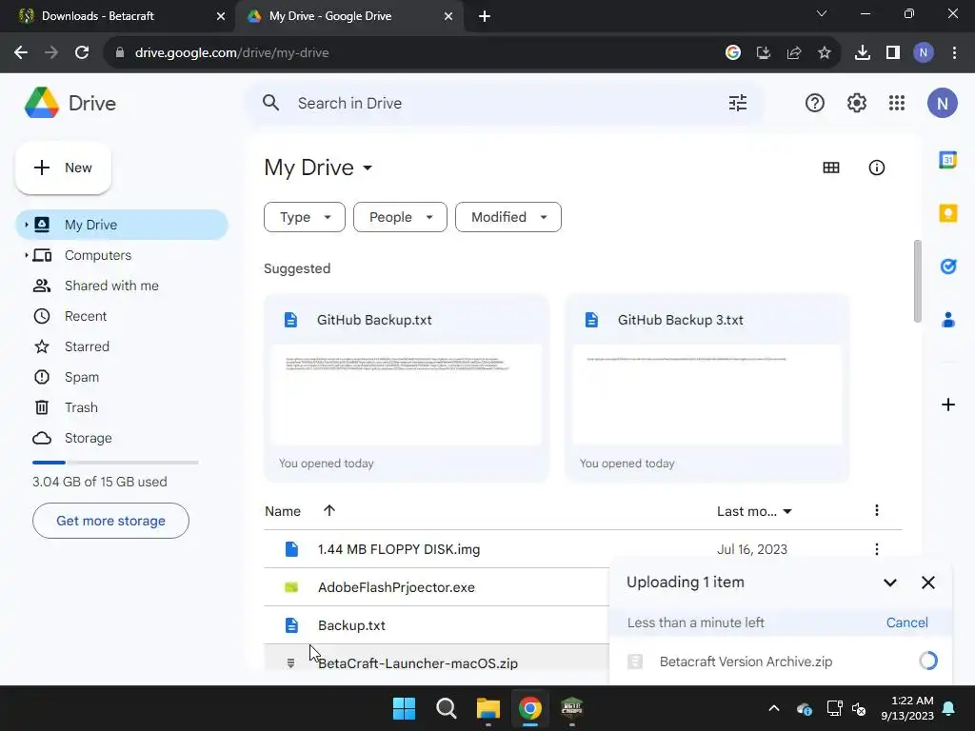The width and height of the screenshot is (975, 731).
Task: Collapse the Uploading 1 item panel
Action: (890, 583)
